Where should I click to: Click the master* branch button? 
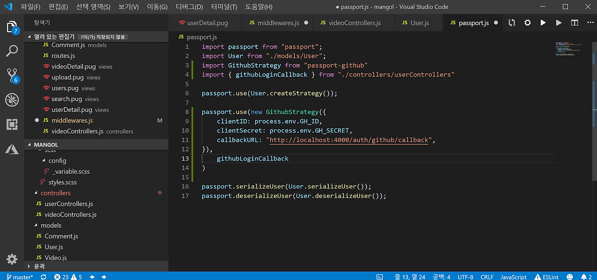pos(20,277)
